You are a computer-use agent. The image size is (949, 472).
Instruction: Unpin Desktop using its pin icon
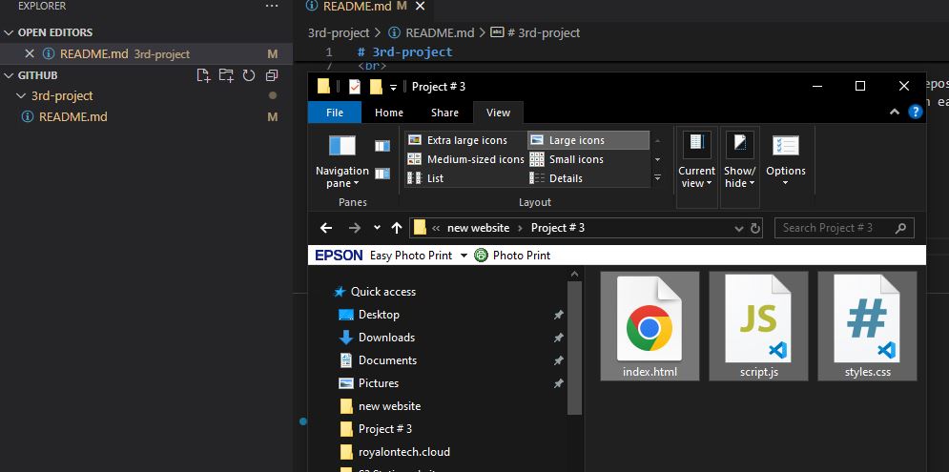tap(559, 315)
